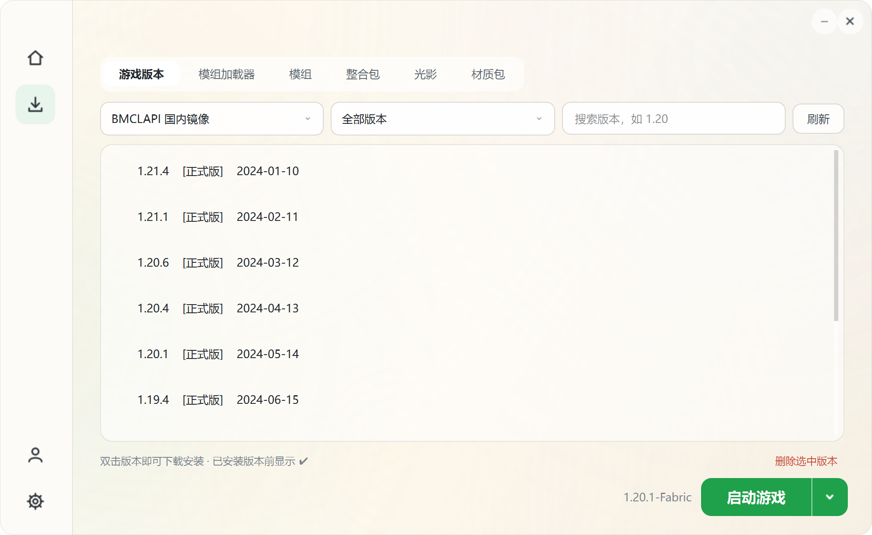Viewport: 872px width, 535px height.
Task: Click the green 启动游戏 button
Action: (756, 497)
